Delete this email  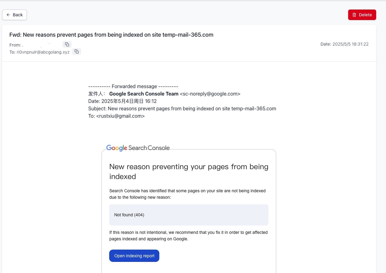click(x=362, y=15)
